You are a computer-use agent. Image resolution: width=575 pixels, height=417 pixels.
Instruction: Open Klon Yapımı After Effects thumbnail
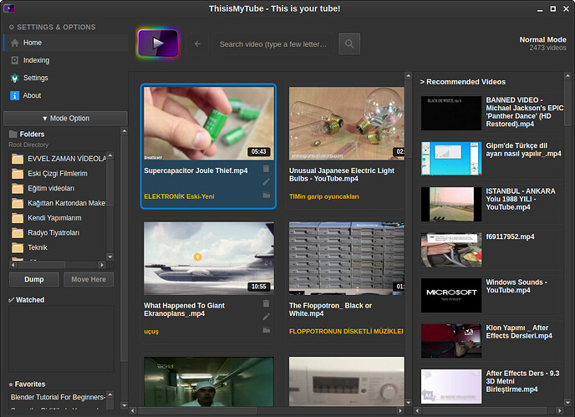tap(451, 341)
